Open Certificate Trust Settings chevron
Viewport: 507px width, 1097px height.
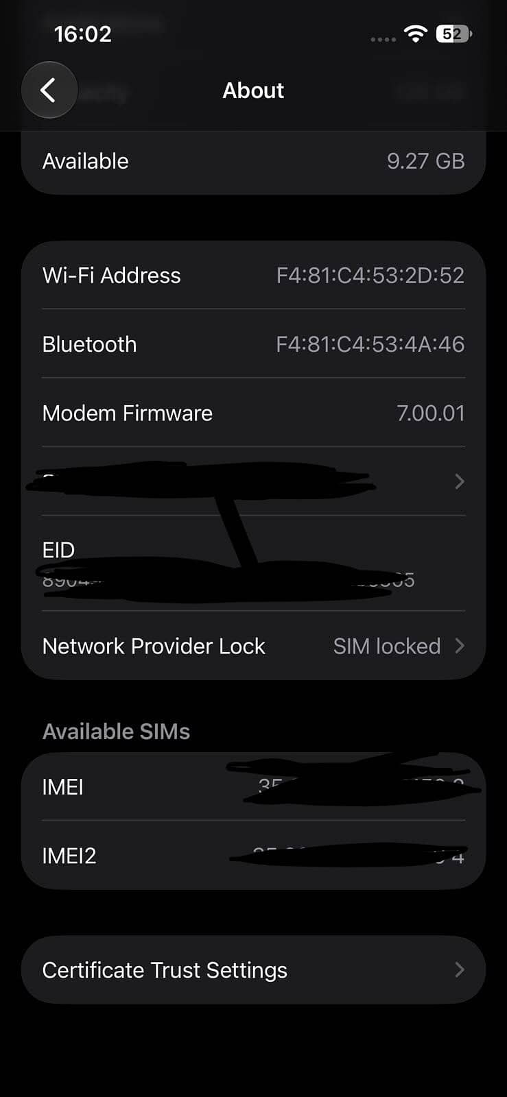pos(460,969)
